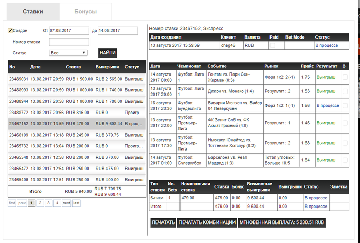
Task: Go to pagination page 4
Action: (57, 203)
